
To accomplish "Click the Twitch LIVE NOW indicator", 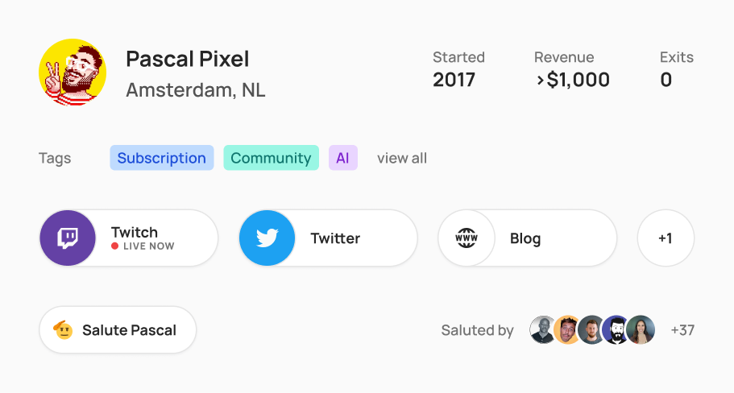I will (x=143, y=246).
